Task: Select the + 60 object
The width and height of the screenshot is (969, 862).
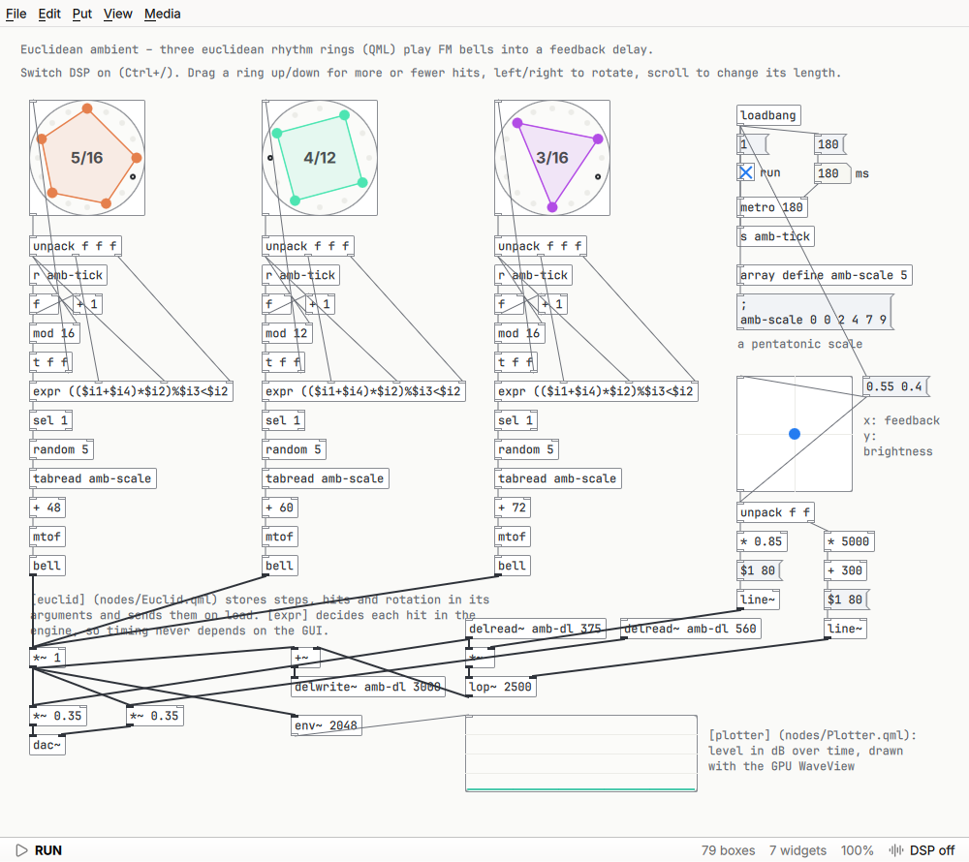Action: (x=280, y=508)
